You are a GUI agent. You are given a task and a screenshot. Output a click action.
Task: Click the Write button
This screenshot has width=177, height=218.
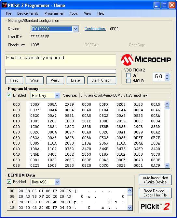pos(34,80)
